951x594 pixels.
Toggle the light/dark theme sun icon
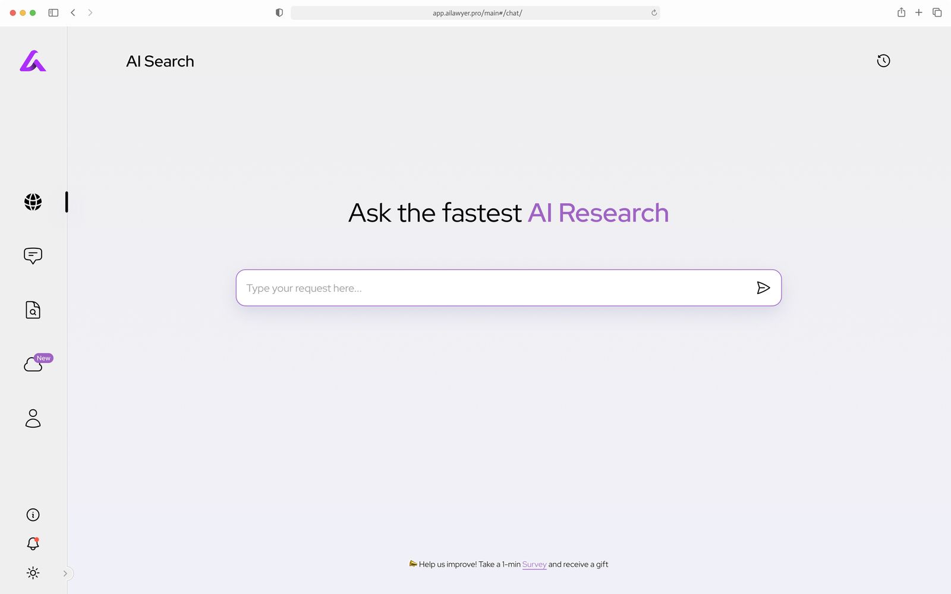pyautogui.click(x=33, y=573)
